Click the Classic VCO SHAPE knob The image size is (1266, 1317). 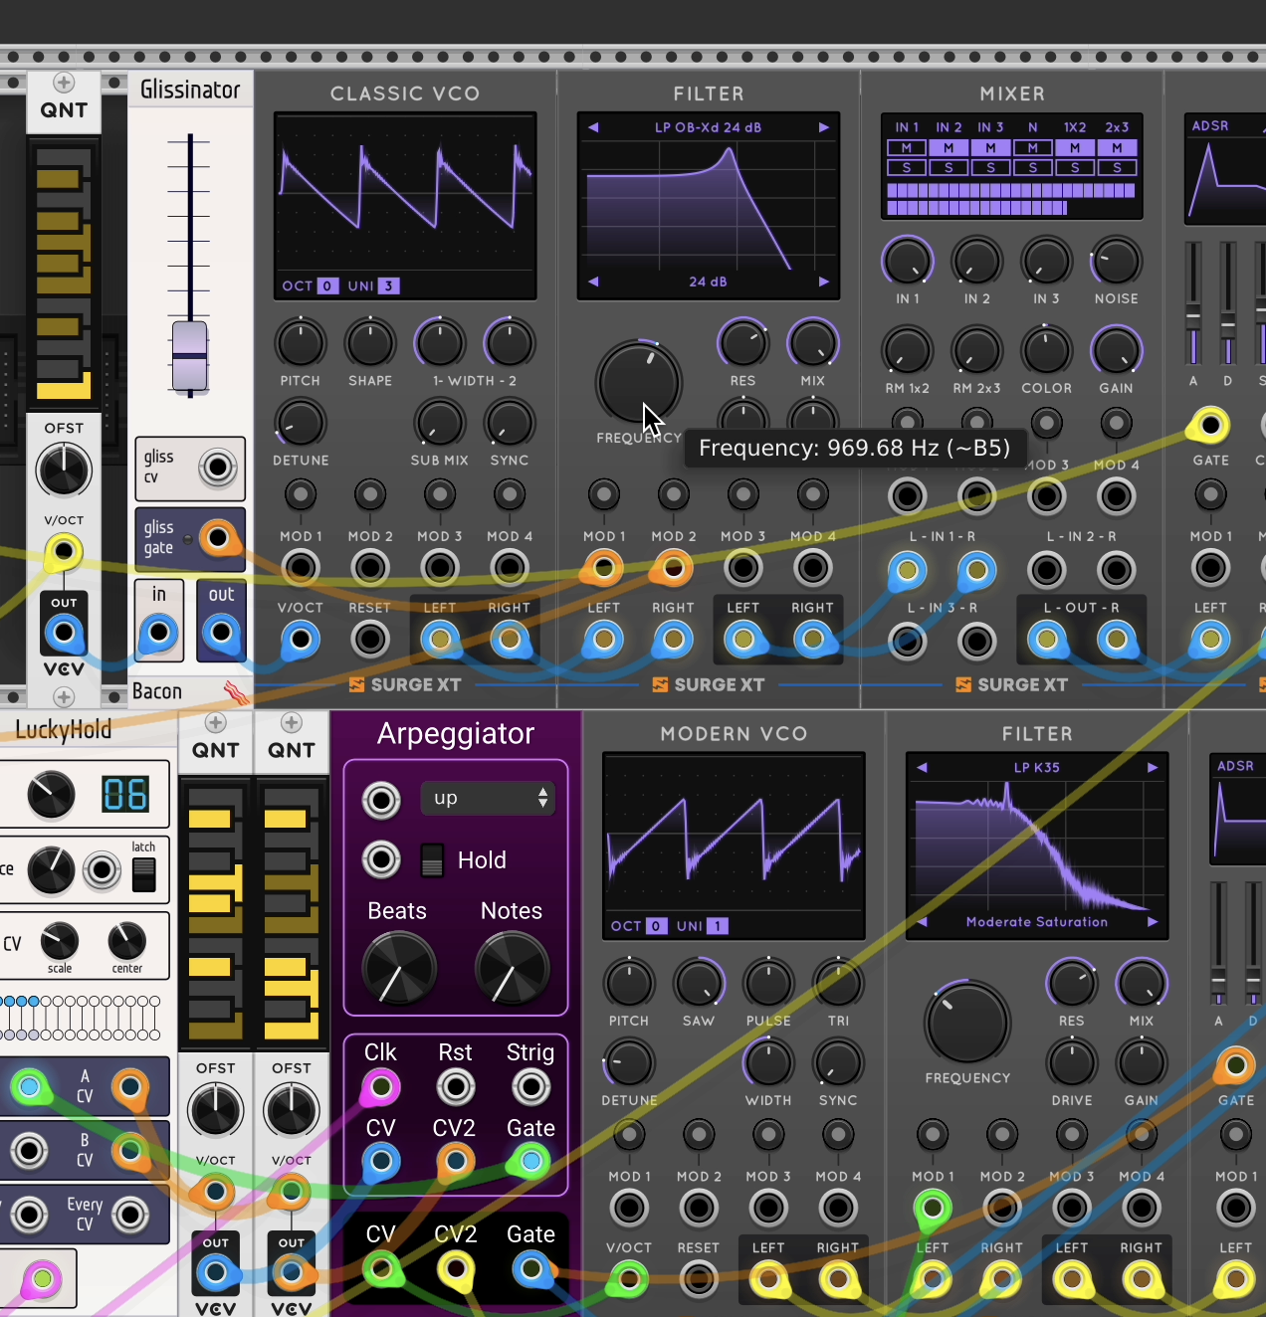pos(369,343)
